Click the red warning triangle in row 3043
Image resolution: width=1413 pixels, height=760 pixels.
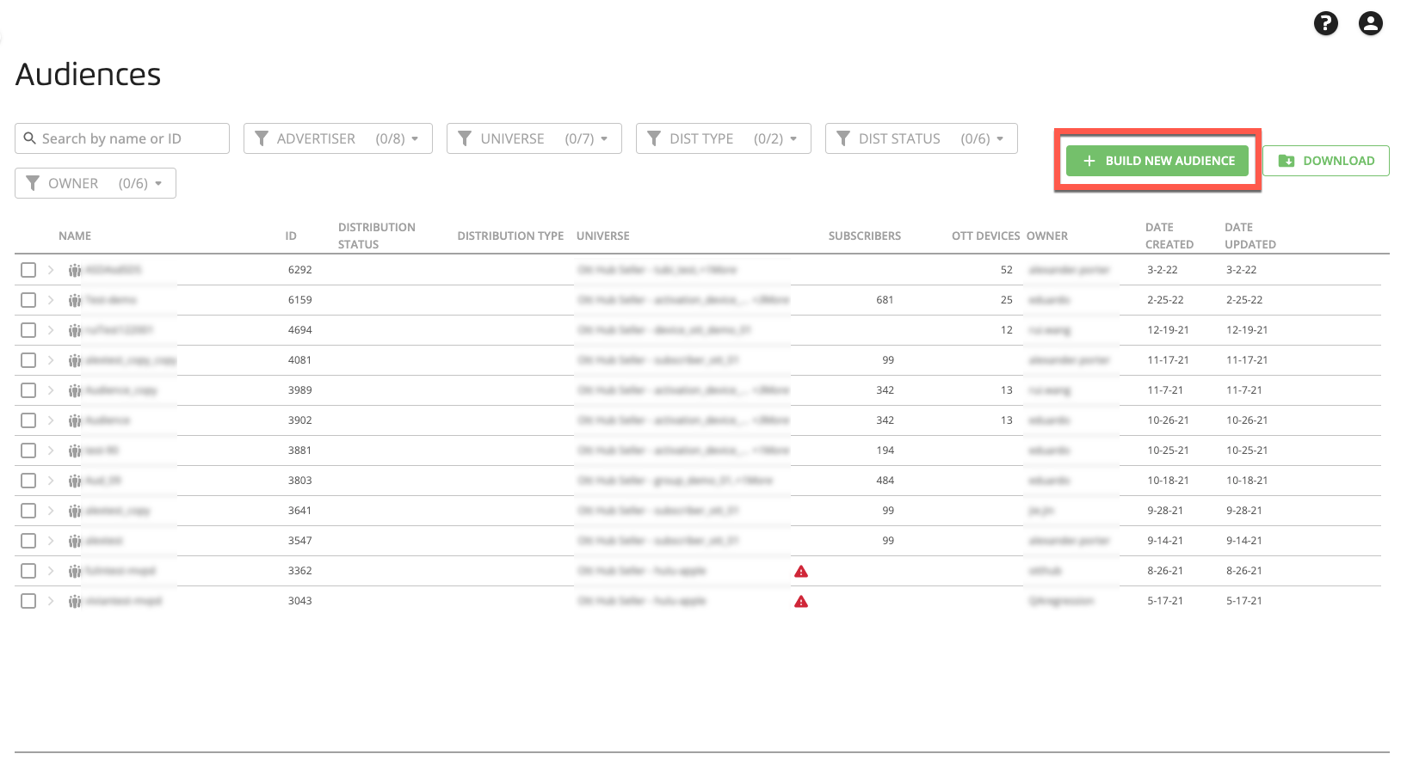point(801,601)
